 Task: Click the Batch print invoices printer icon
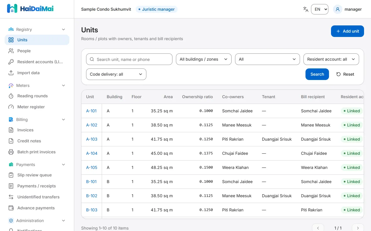[x=11, y=152]
